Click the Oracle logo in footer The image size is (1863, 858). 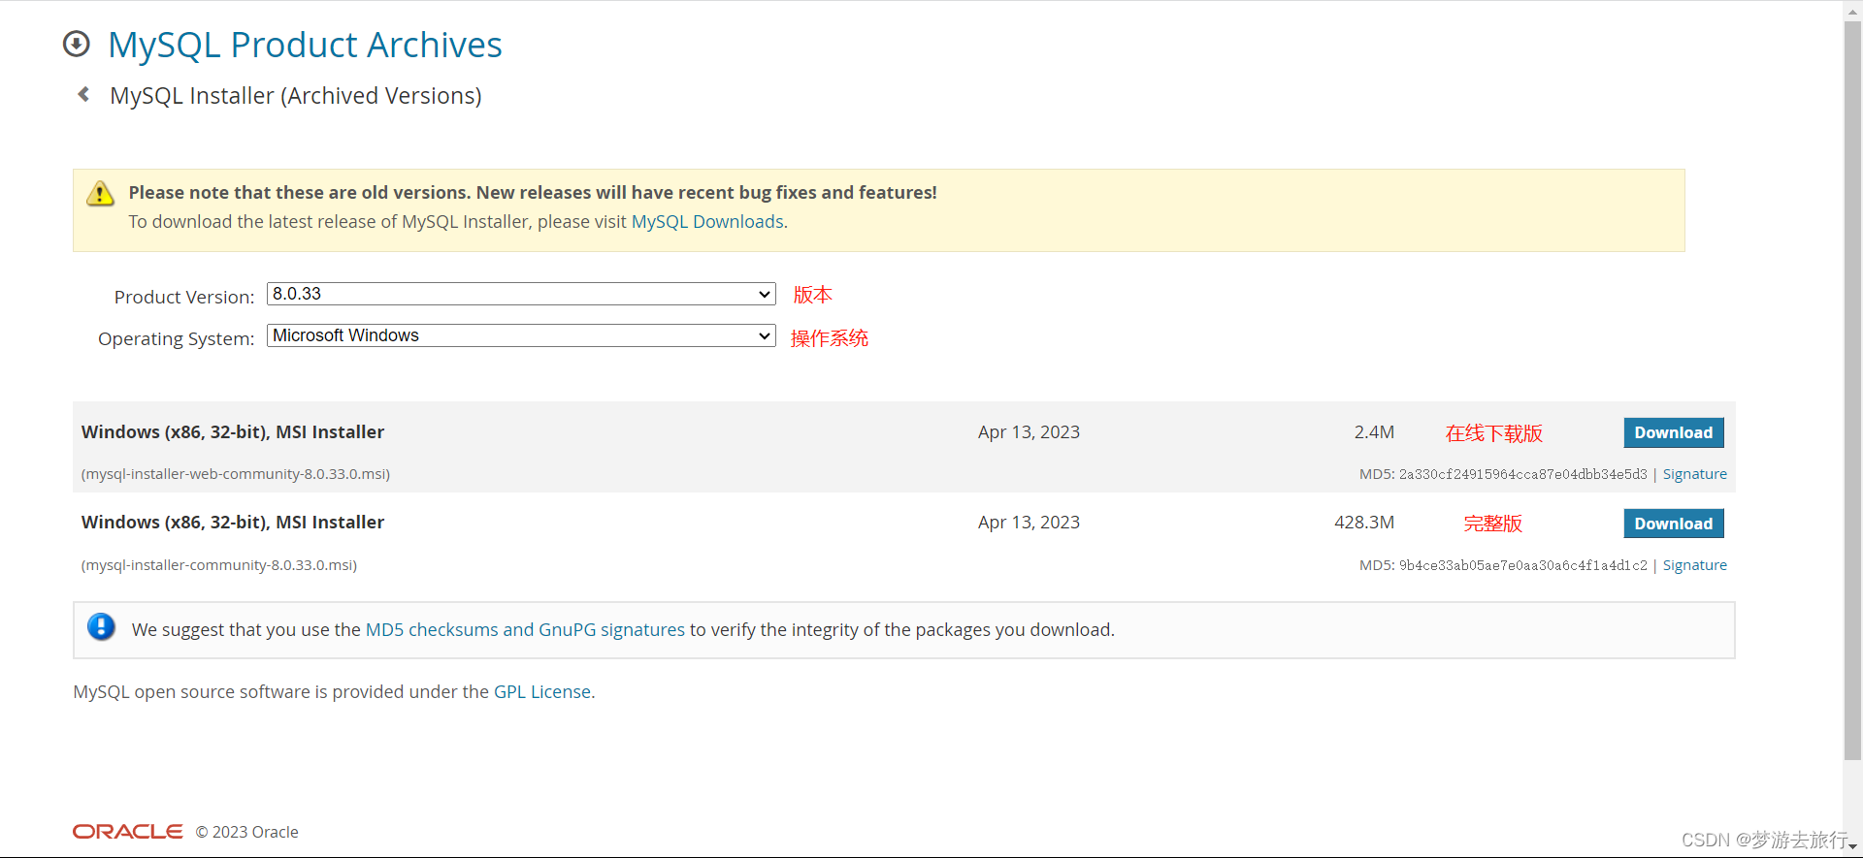pyautogui.click(x=127, y=832)
